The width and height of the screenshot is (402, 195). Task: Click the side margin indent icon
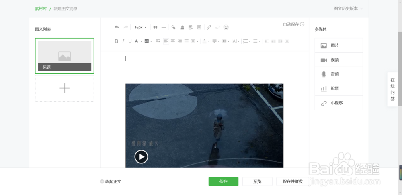(193, 41)
